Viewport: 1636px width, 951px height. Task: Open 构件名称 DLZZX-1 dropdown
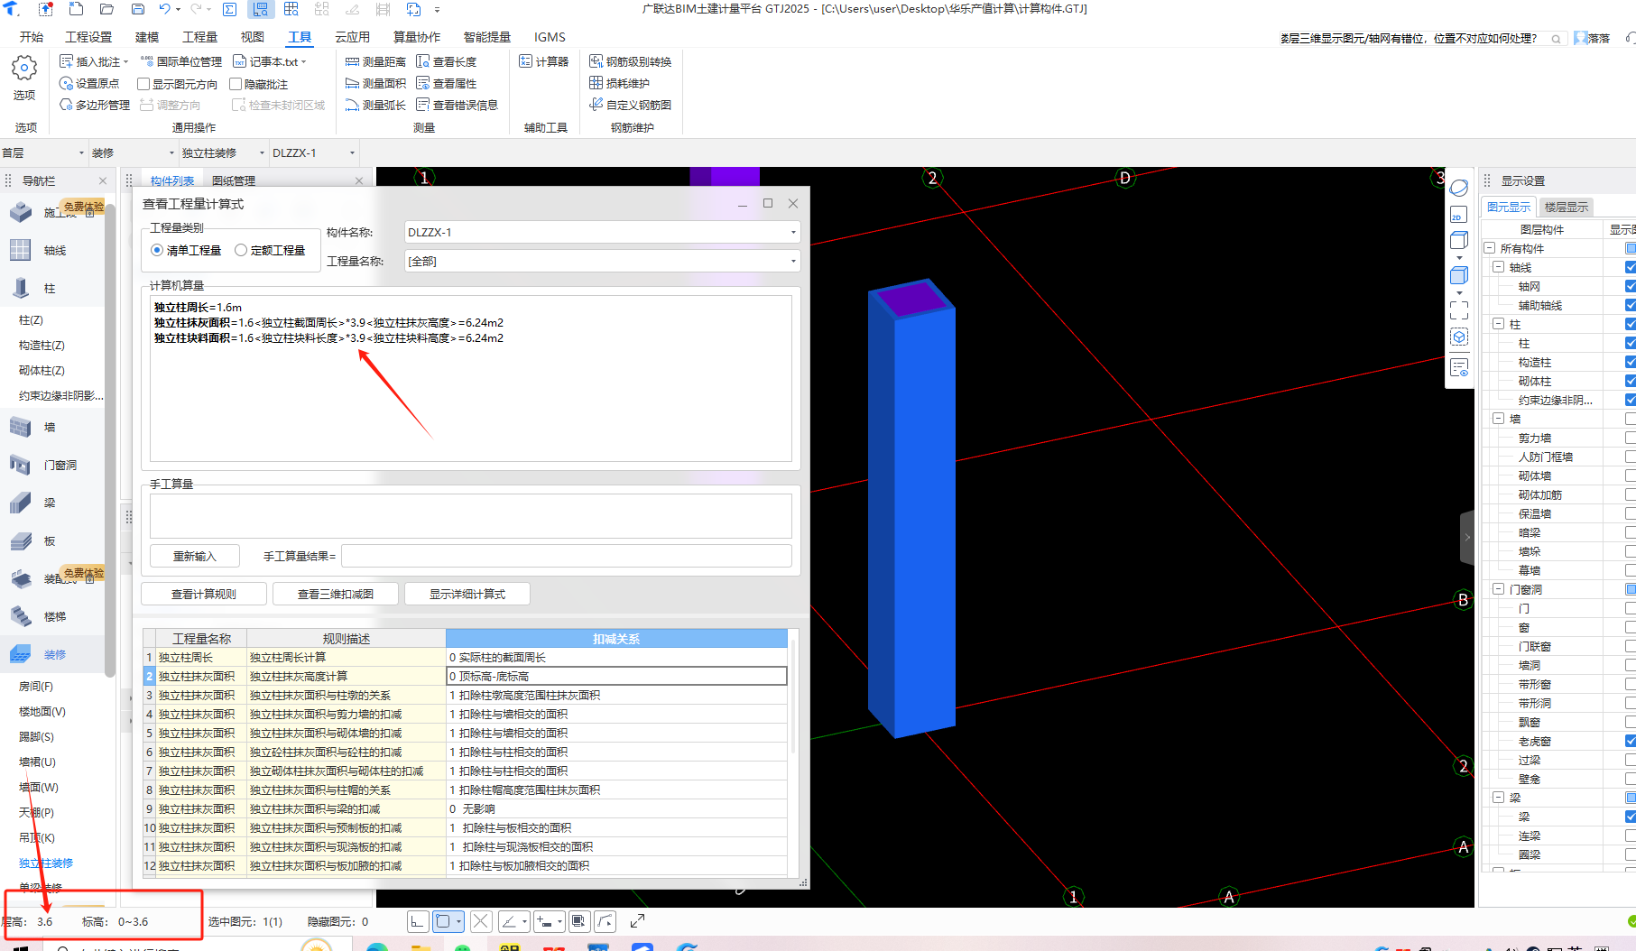[602, 232]
